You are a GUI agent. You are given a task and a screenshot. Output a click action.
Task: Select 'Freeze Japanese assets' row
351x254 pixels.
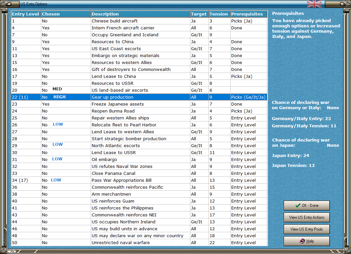pos(139,104)
